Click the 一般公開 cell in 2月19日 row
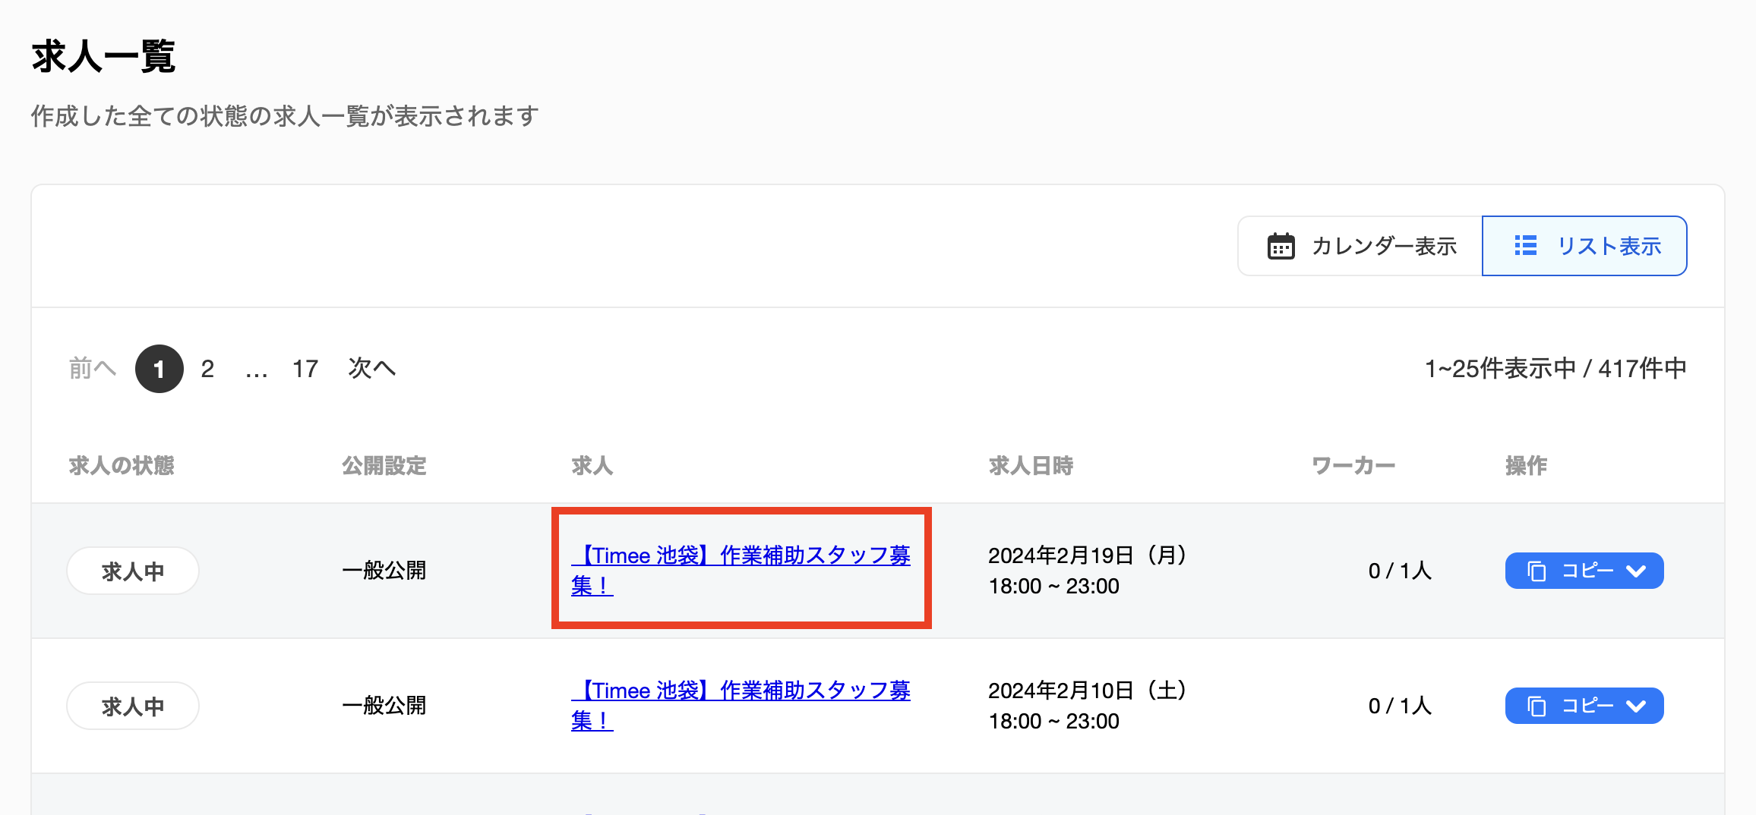The height and width of the screenshot is (815, 1756). pyautogui.click(x=384, y=571)
